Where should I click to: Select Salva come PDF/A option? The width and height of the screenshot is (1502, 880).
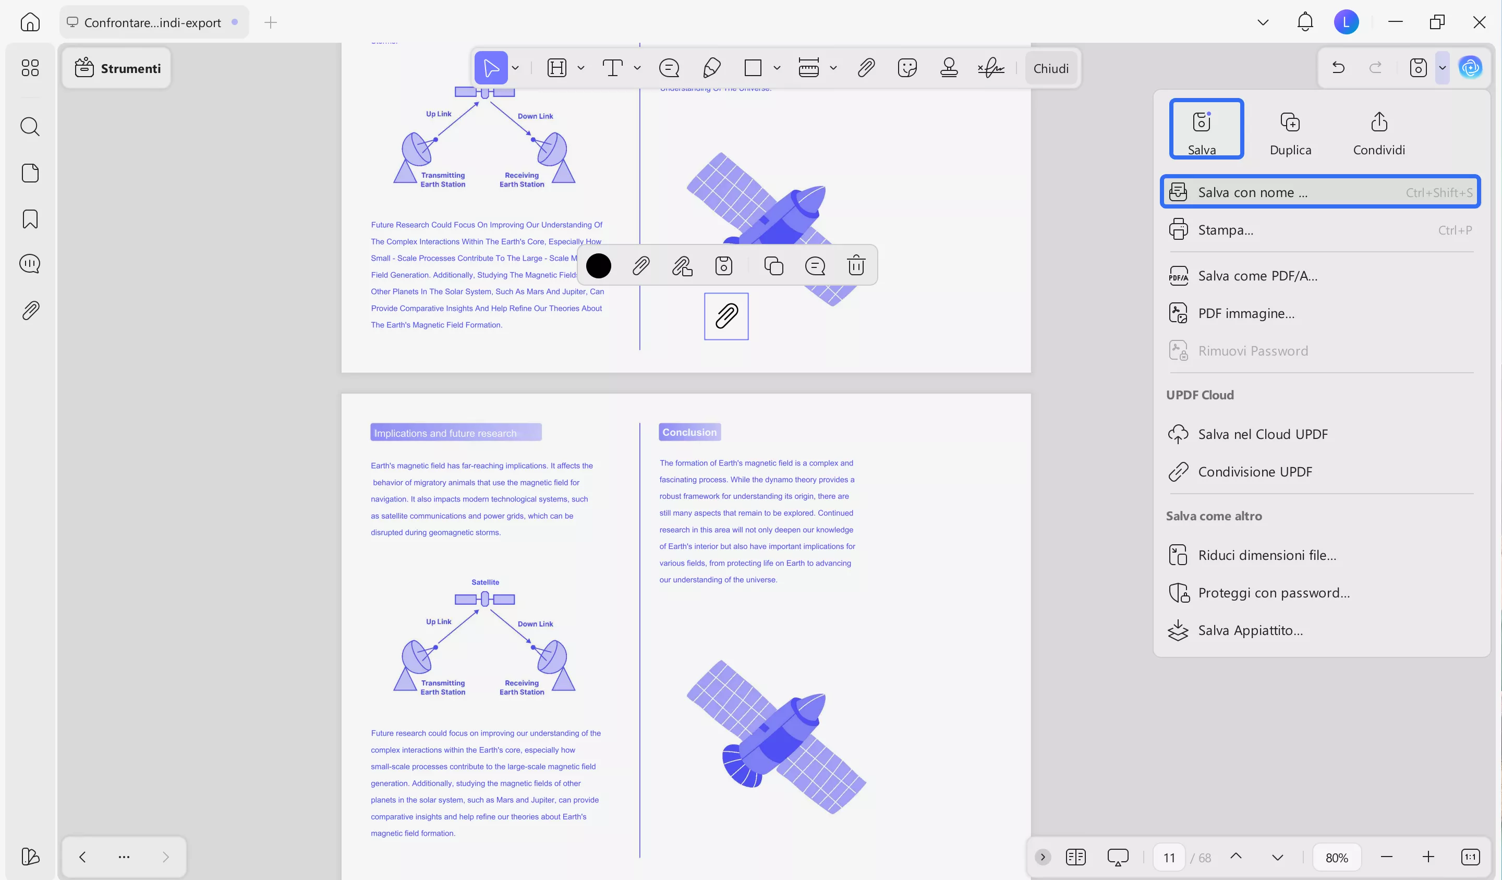point(1257,276)
